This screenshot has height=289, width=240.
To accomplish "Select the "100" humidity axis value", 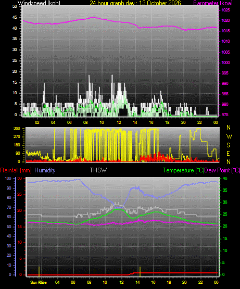I will pos(8,179).
